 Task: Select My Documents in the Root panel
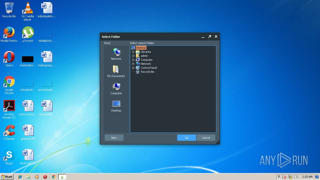pos(116,71)
